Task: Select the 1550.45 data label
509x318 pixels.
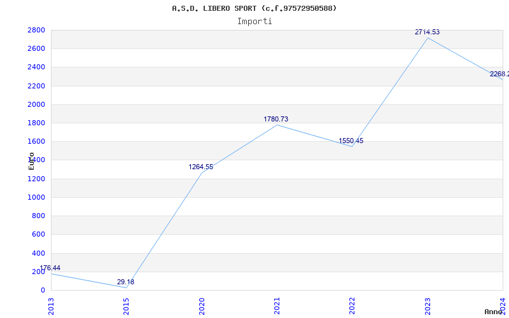Action: [351, 141]
